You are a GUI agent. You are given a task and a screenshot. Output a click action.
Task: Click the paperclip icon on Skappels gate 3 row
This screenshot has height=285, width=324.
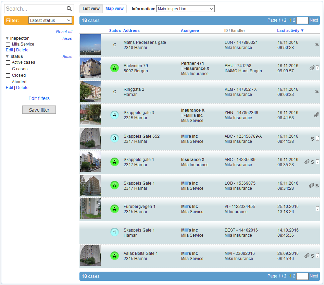click(316, 115)
